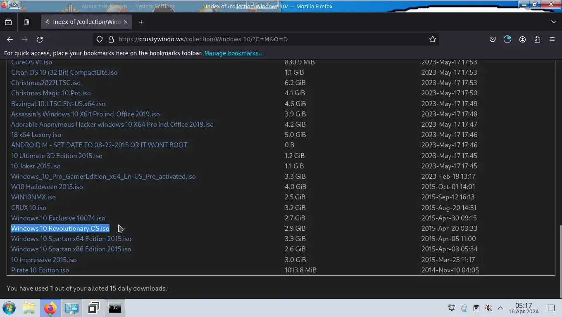This screenshot has width=562, height=317.
Task: Open ANDROID M - SET DATE link
Action: point(99,145)
